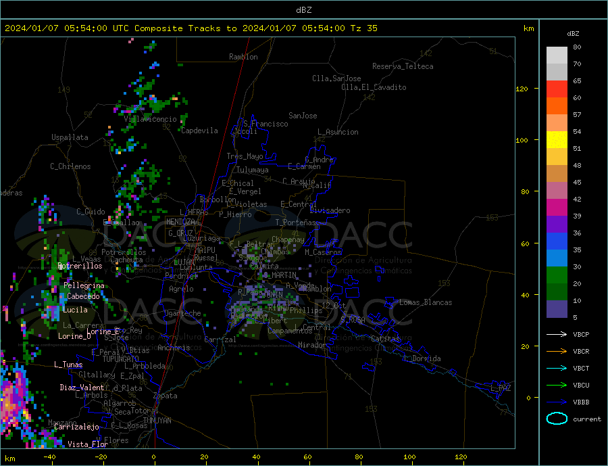Click the Lucila label
The width and height of the screenshot is (608, 466).
75,310
